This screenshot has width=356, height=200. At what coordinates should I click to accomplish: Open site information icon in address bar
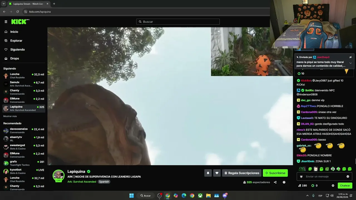26,12
